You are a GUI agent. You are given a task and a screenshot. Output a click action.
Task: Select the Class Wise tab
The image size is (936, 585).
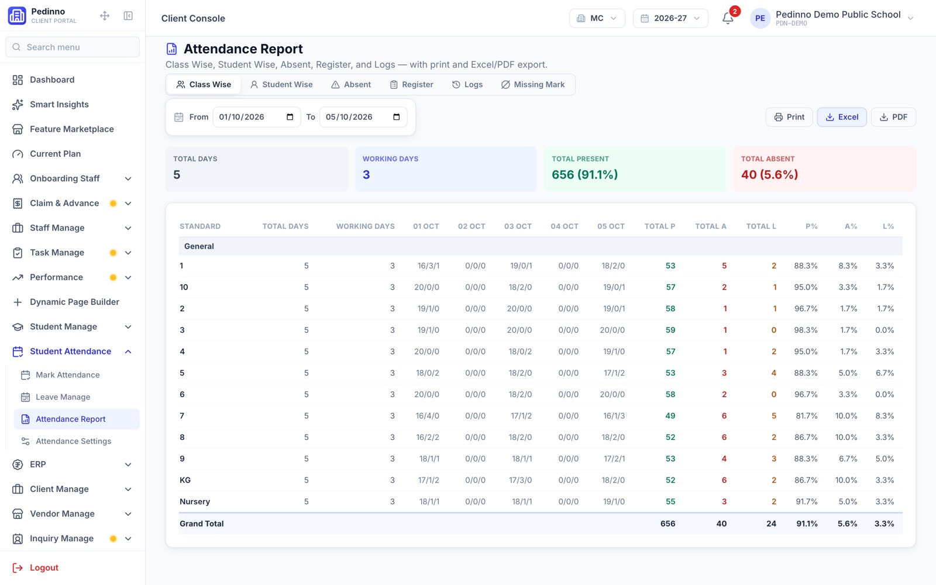(204, 84)
